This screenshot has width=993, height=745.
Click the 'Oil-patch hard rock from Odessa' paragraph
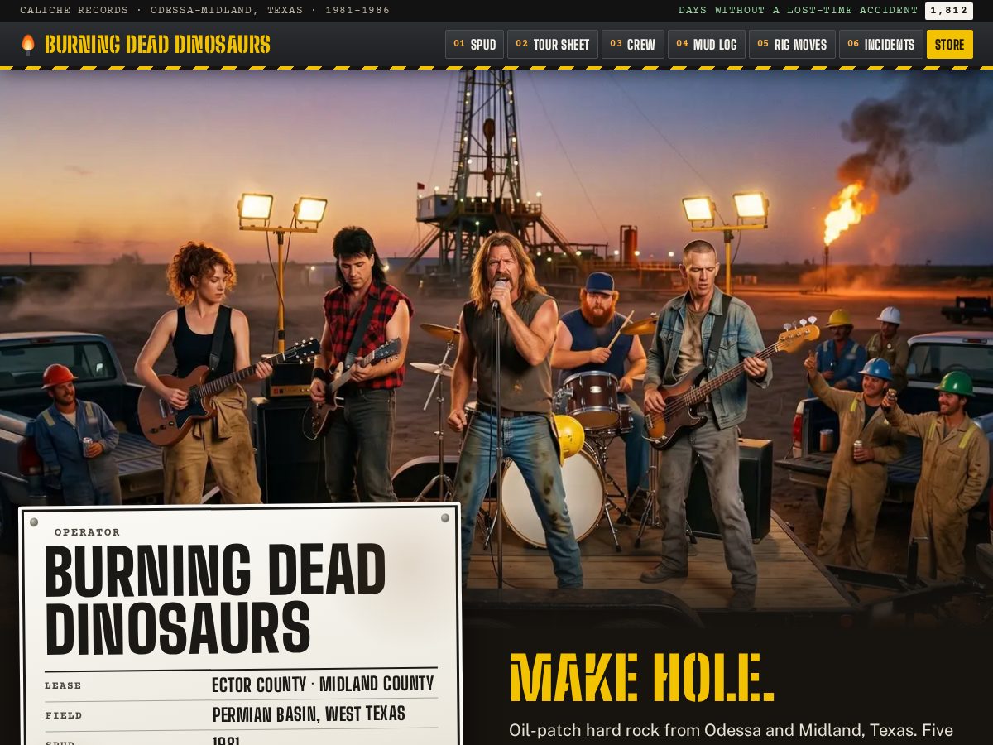(732, 732)
